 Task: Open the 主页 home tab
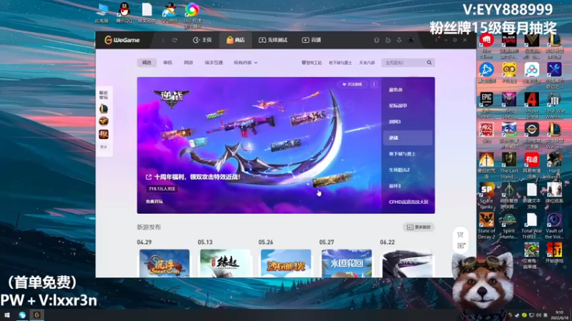(x=202, y=40)
